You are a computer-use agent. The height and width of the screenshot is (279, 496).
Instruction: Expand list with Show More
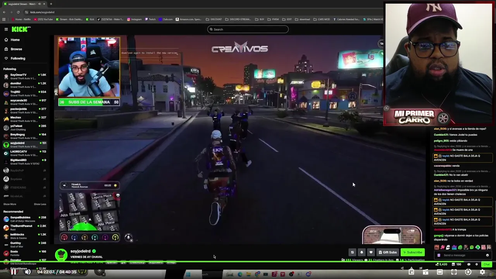[x=10, y=204]
